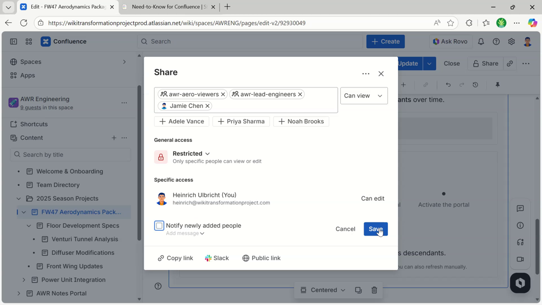Screen dimensions: 542x305
Task: Open notifications bell in top bar
Action: pyautogui.click(x=481, y=41)
